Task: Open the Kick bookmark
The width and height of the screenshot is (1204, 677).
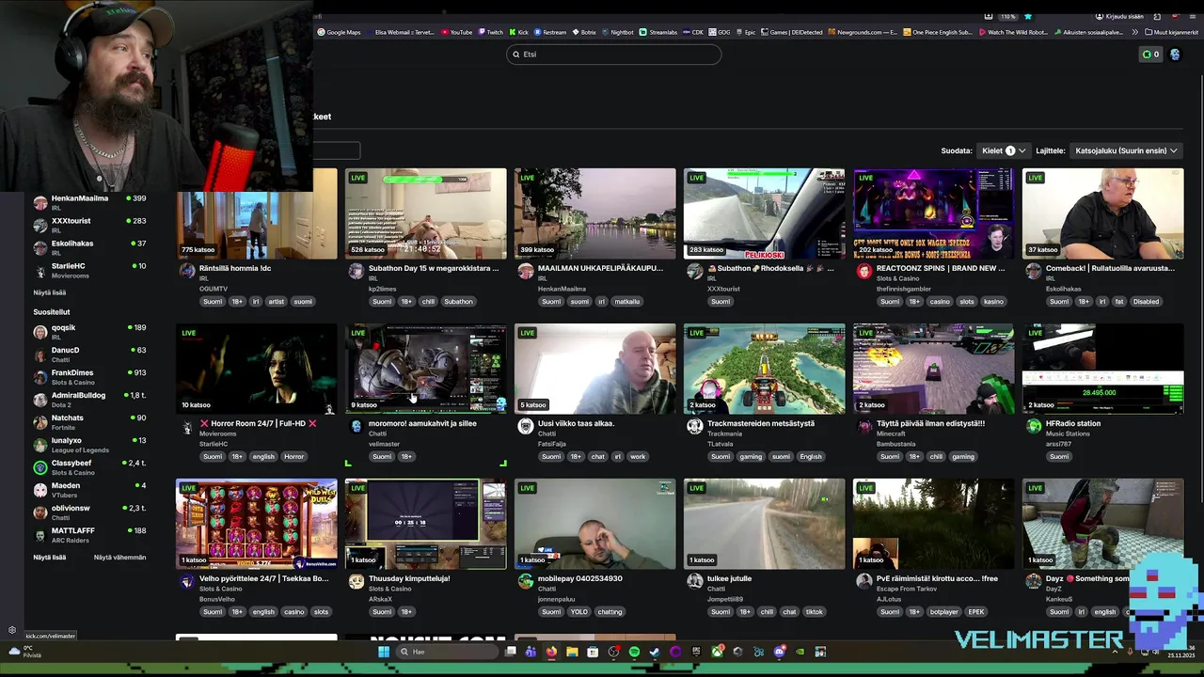Action: [x=519, y=32]
